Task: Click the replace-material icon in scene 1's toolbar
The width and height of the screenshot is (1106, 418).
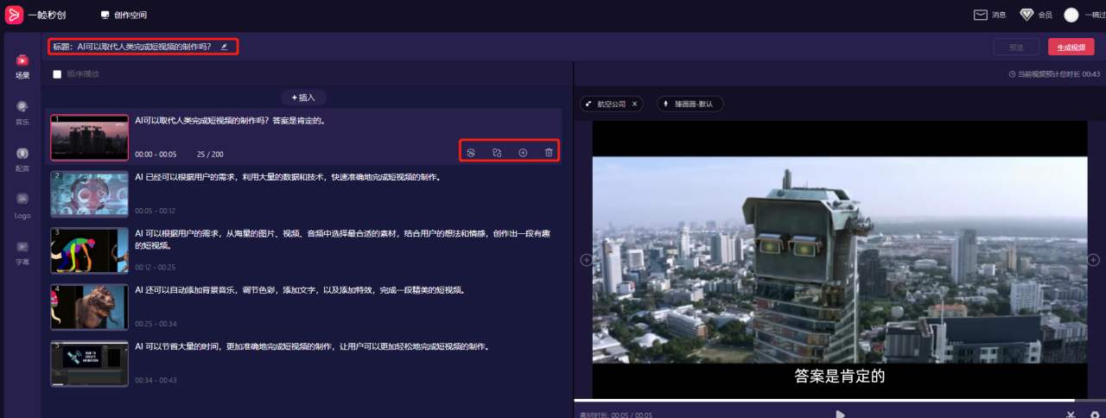Action: (497, 153)
